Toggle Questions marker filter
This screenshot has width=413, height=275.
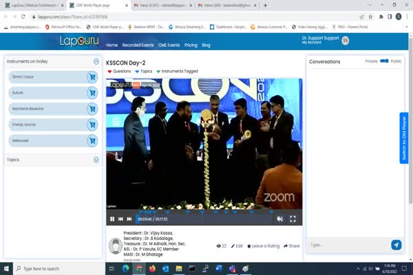(119, 71)
